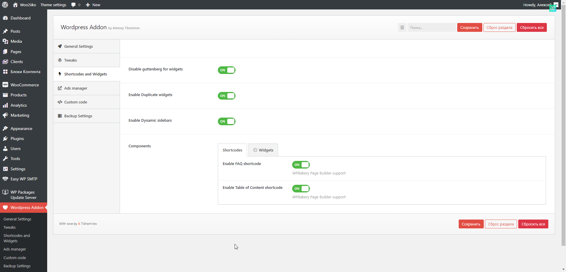Screen dimensions: 566x272
Task: Switch to Shortcodes components tab
Action: (232, 150)
